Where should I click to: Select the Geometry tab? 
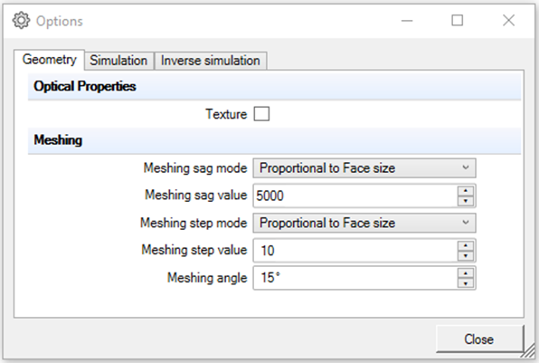pos(49,60)
